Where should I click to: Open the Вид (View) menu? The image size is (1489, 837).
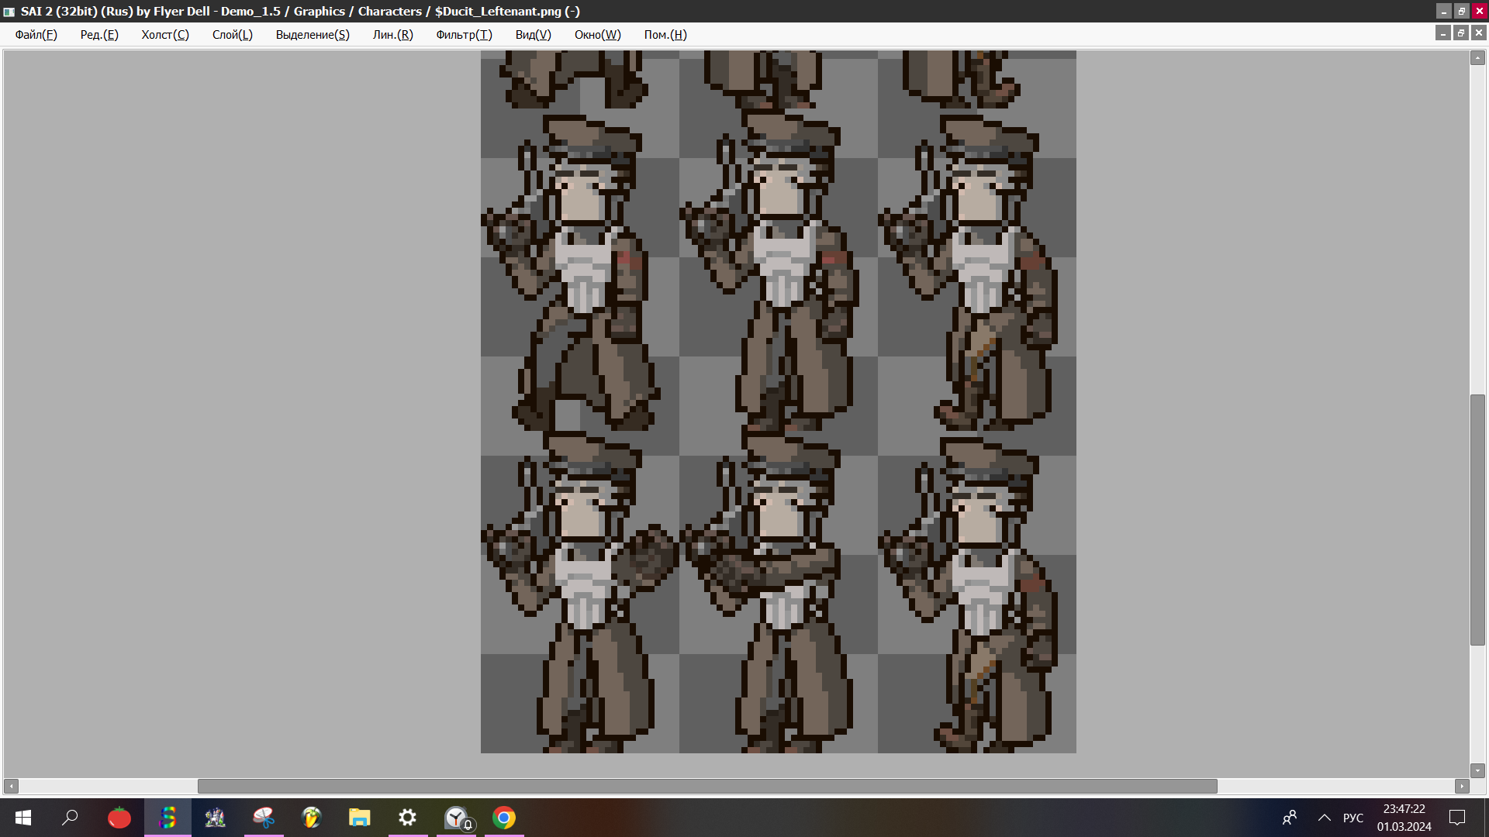click(x=533, y=35)
